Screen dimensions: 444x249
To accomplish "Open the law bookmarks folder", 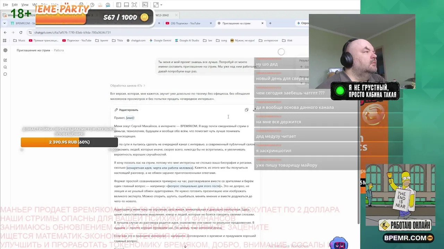I will tap(207, 40).
